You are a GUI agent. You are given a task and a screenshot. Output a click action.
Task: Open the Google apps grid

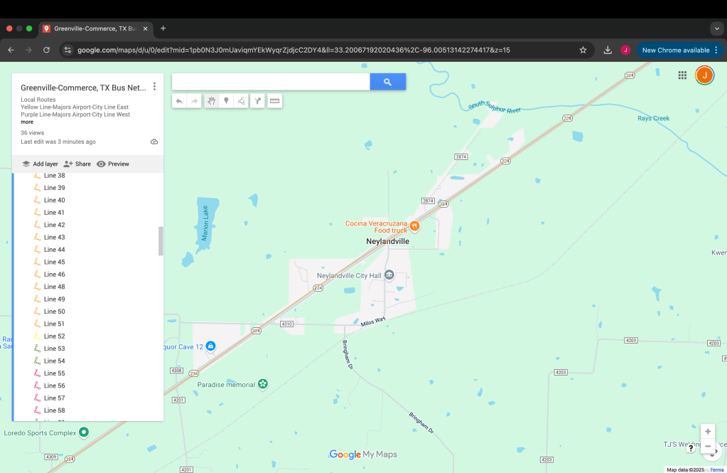pyautogui.click(x=682, y=75)
